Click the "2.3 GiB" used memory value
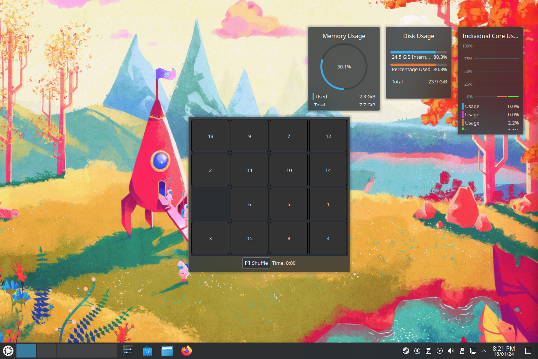This screenshot has width=538, height=359. 367,96
